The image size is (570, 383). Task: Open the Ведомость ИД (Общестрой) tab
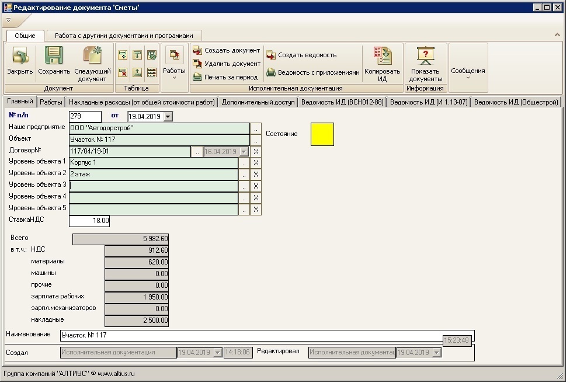point(516,103)
